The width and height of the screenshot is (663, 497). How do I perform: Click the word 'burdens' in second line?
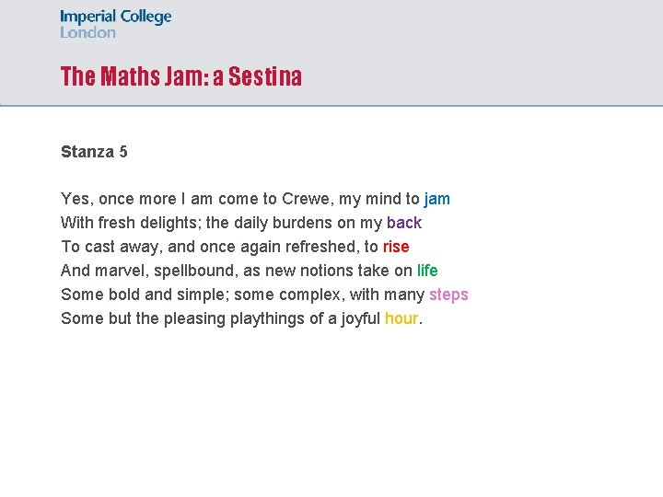pyautogui.click(x=308, y=223)
